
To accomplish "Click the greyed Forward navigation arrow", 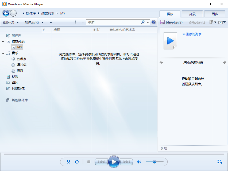I will pos(13,13).
